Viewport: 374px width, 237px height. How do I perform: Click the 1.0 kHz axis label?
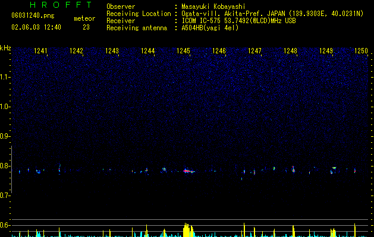click(x=5, y=107)
